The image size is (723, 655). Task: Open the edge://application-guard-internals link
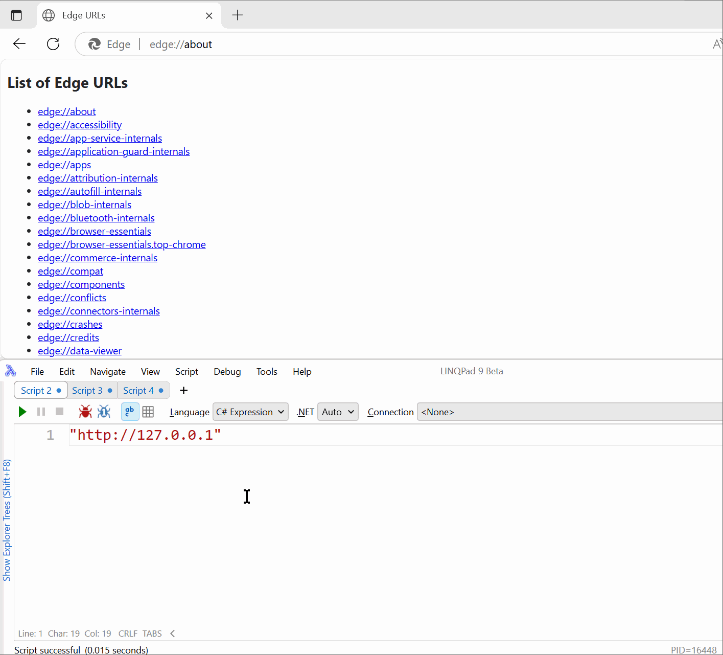coord(114,151)
